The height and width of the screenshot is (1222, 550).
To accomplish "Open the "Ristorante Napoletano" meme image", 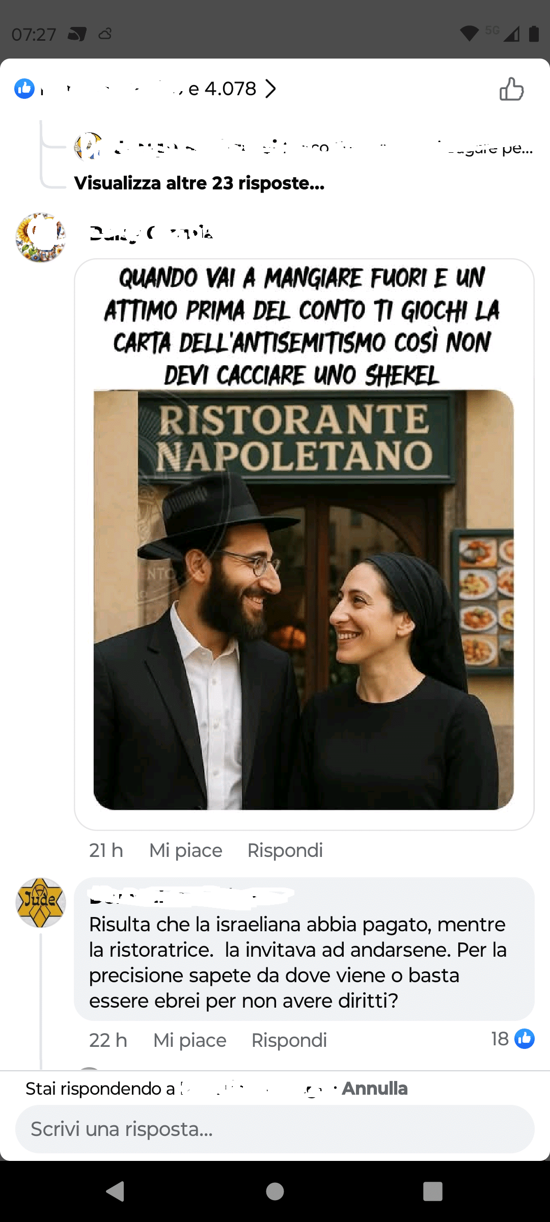I will (x=304, y=545).
